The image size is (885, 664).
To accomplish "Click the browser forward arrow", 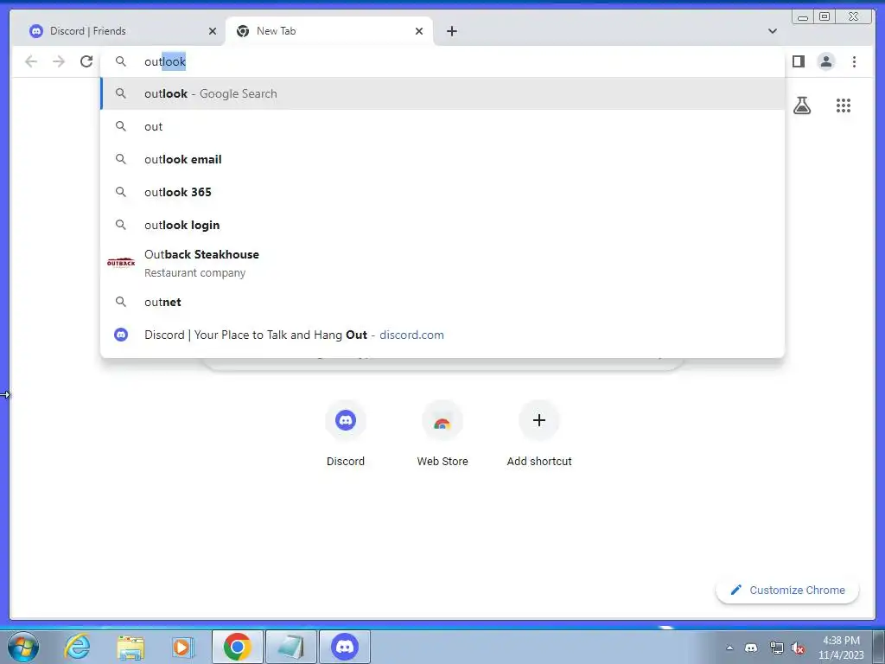I will coord(59,61).
